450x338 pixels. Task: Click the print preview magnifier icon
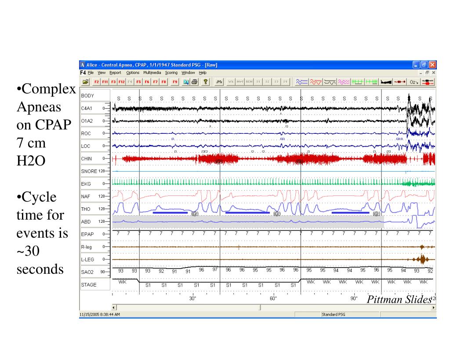coord(186,82)
